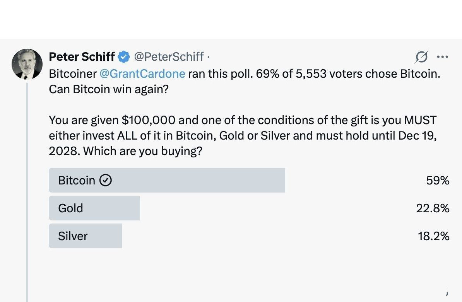The width and height of the screenshot is (462, 302).
Task: Click the vertical thread line below avatar
Action: [27, 193]
